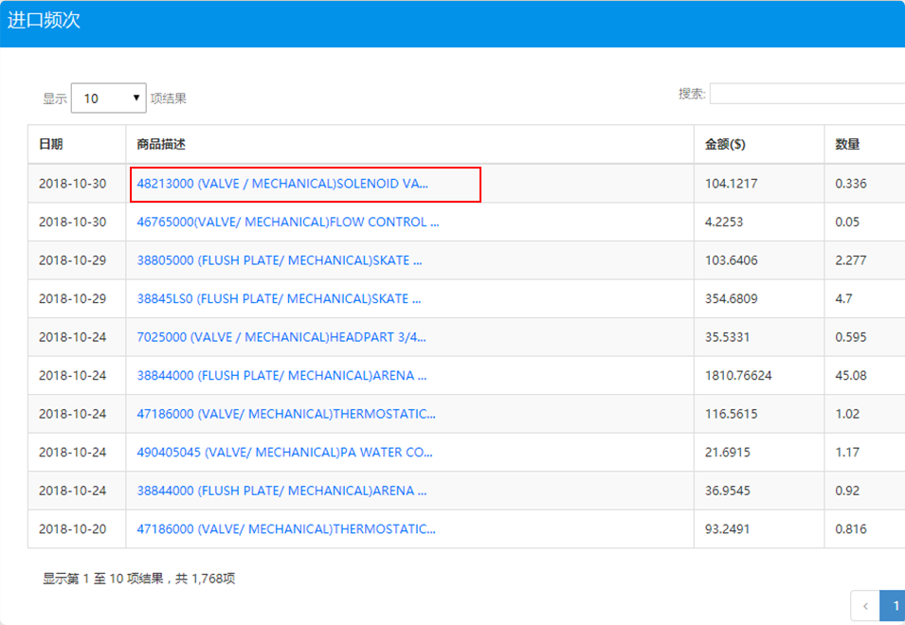Viewport: 905px width, 625px height.
Task: Open 490405045 PA WATER CO... link
Action: pos(284,452)
